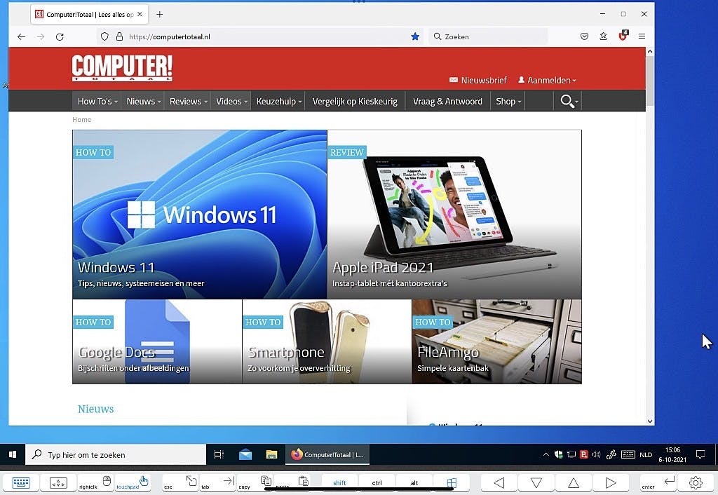
Task: Click the taskbar search box
Action: point(116,455)
